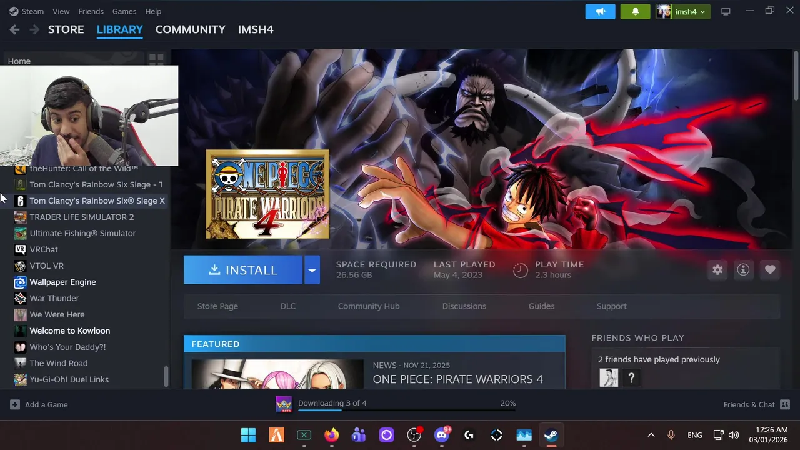Show hidden system tray icons
Image resolution: width=800 pixels, height=450 pixels.
[x=651, y=435]
